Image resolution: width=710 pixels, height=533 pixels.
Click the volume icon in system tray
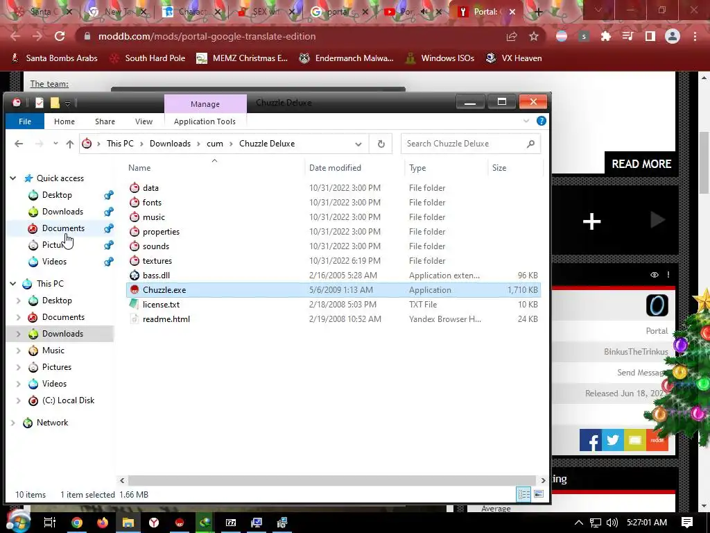point(612,523)
